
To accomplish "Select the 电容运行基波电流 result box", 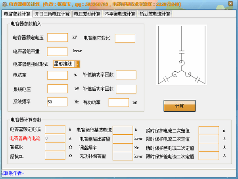I will tap(123, 130).
